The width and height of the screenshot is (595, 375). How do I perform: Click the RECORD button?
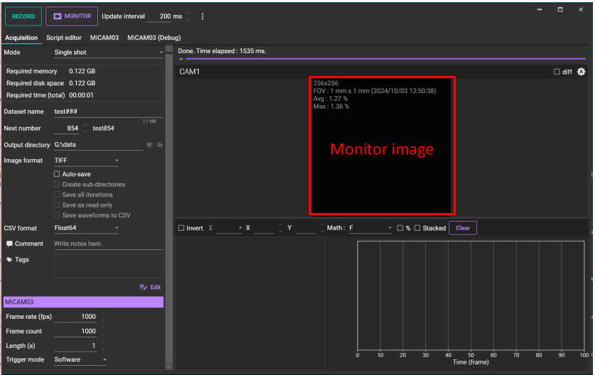point(23,16)
